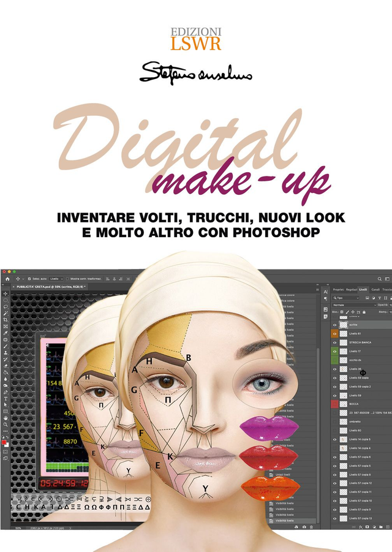392x552 pixels.
Task: Select the Lasso tool
Action: (x=6, y=307)
